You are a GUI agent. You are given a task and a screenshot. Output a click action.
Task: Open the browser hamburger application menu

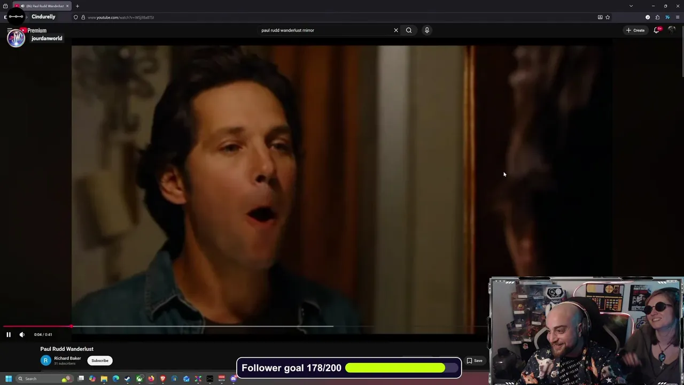click(x=678, y=17)
